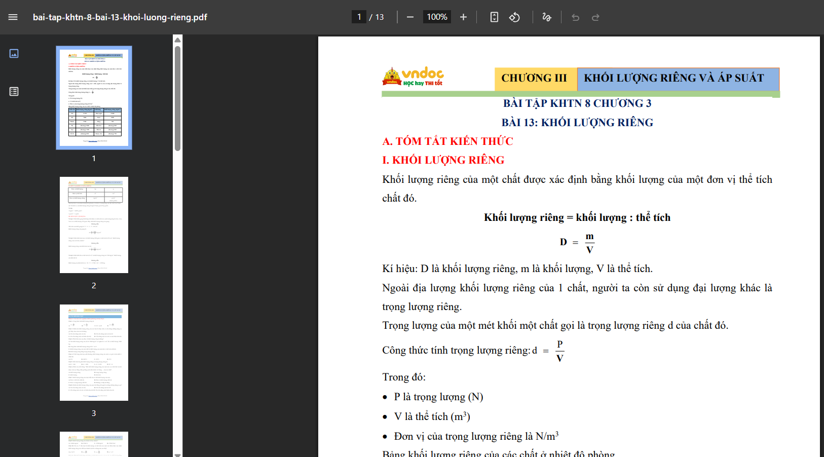Click the vndoc logo in document
This screenshot has height=457, width=824.
(413, 77)
